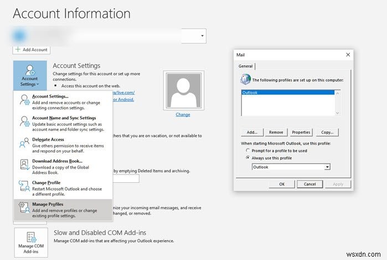Close the Mail dialog with X

348,55
